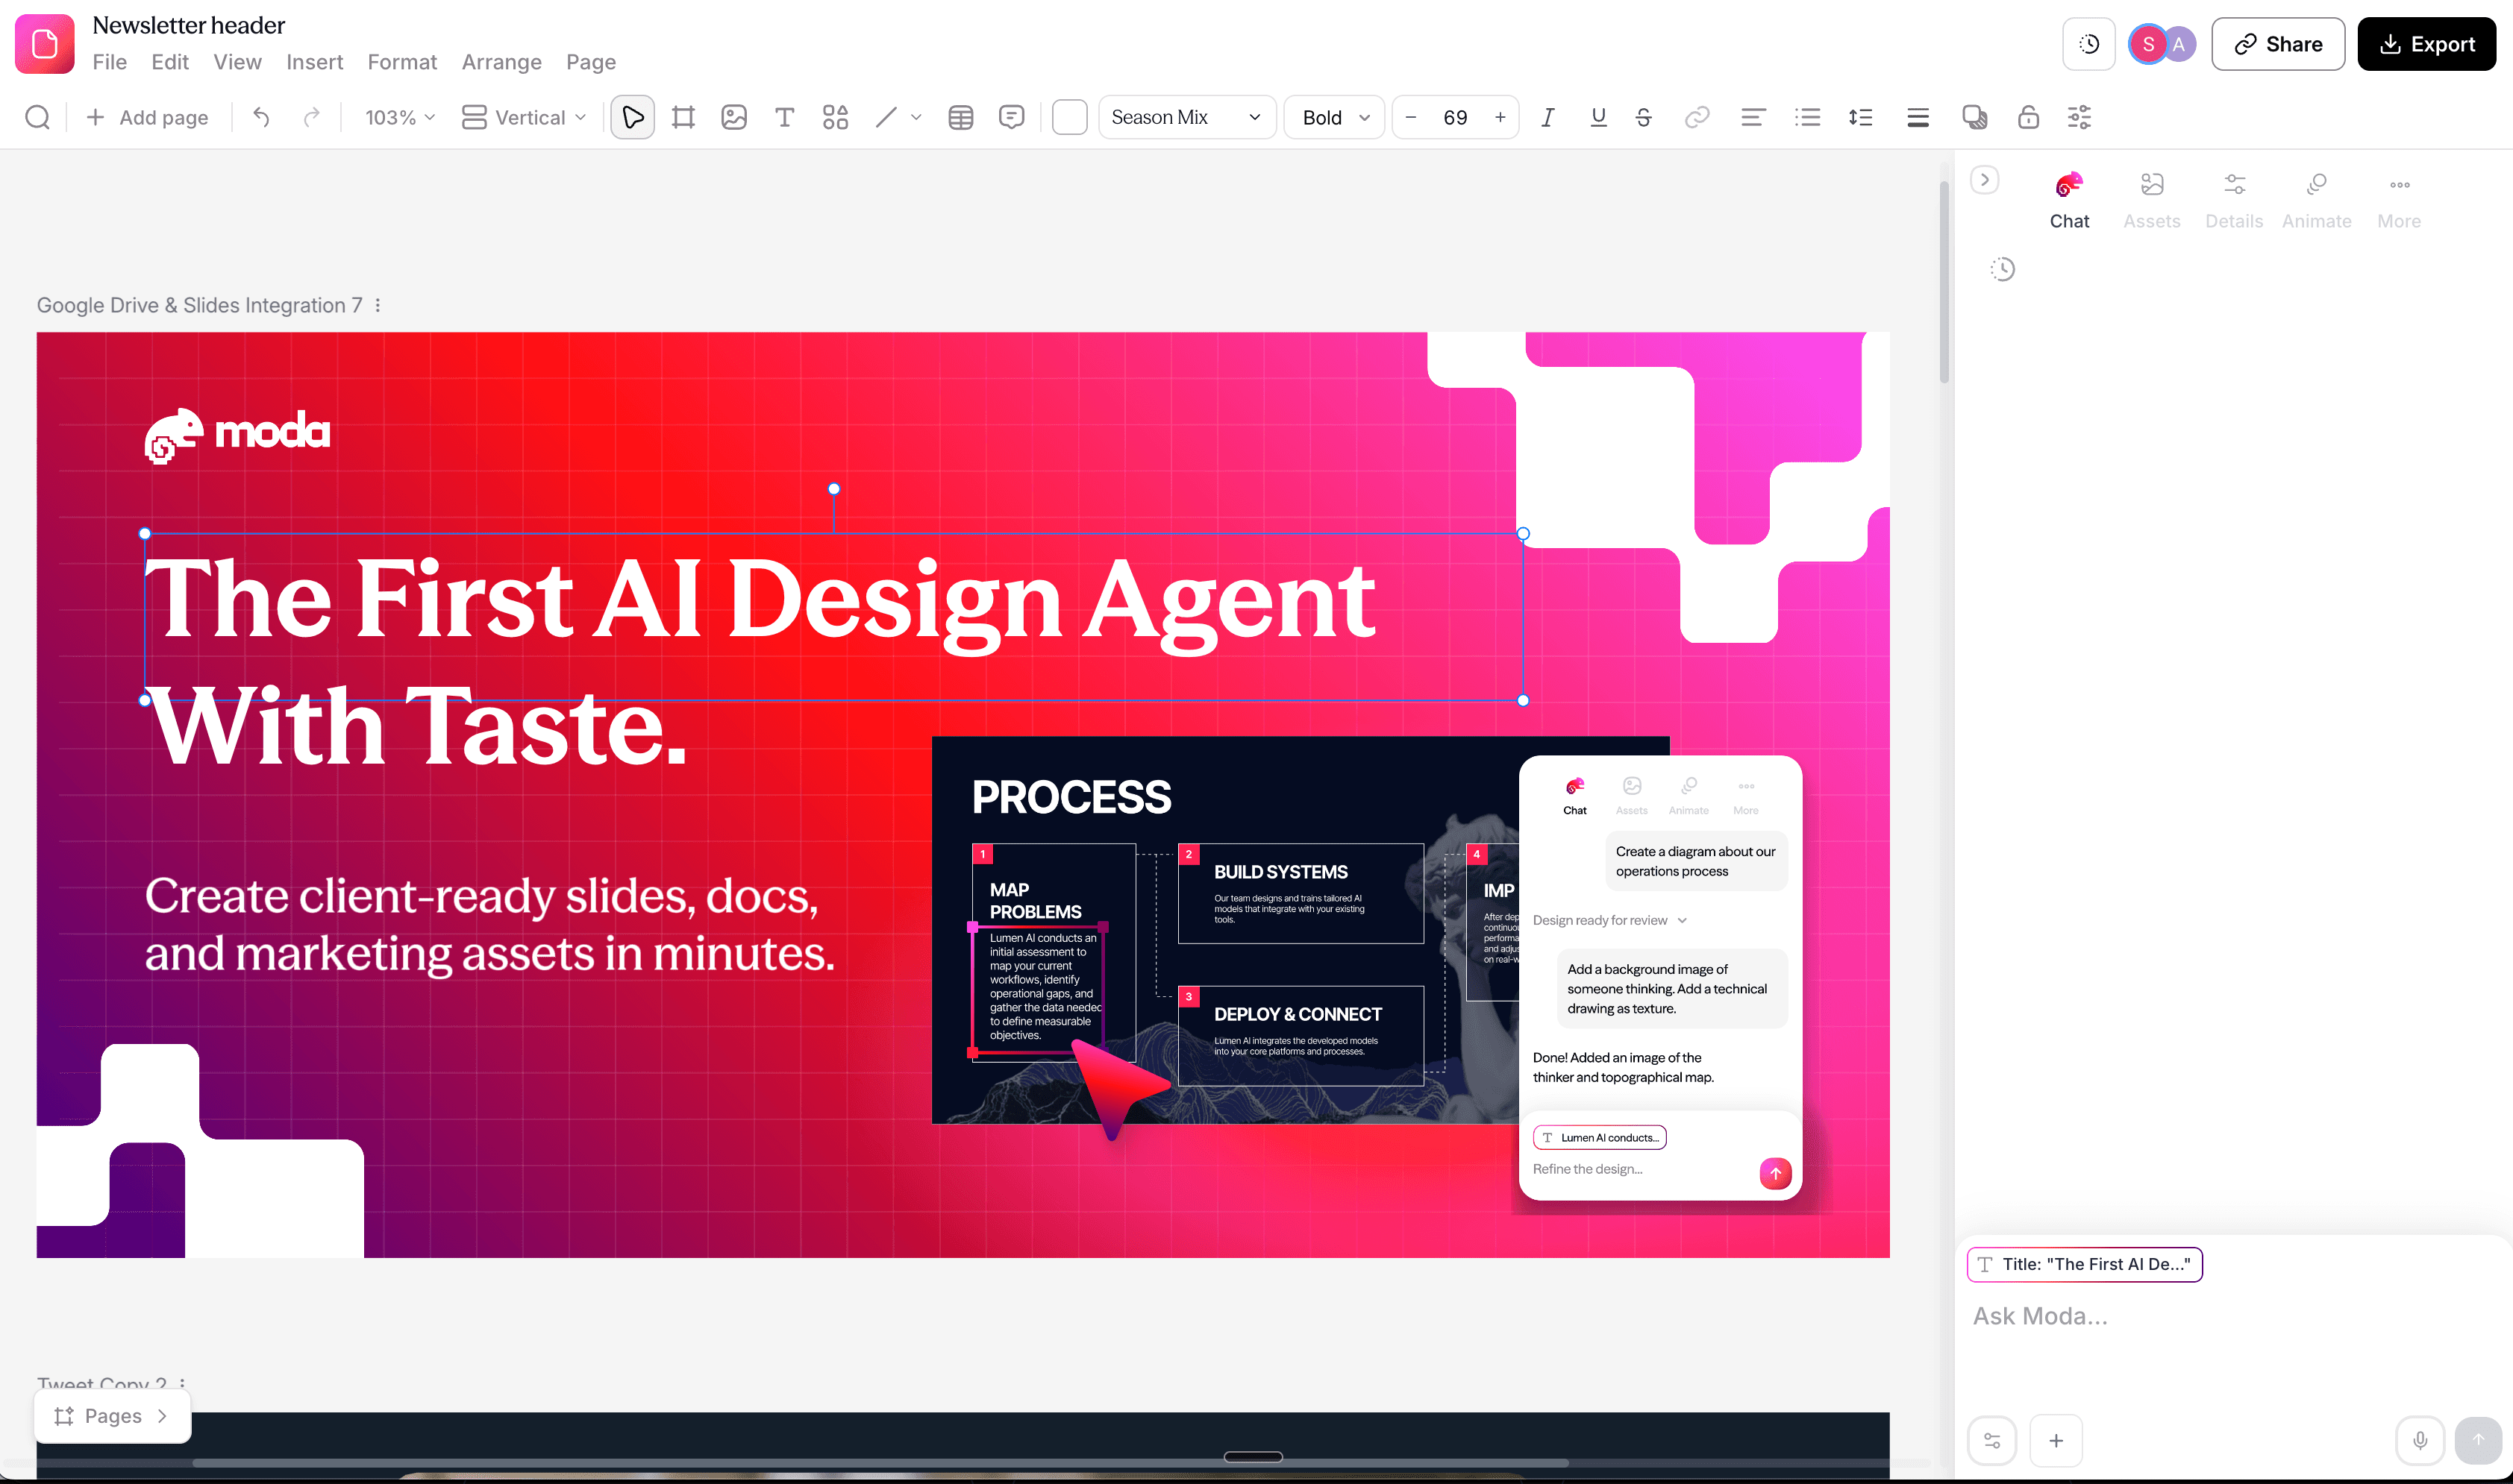Open chat settings sliders icon
This screenshot has width=2513, height=1484.
tap(1991, 1440)
